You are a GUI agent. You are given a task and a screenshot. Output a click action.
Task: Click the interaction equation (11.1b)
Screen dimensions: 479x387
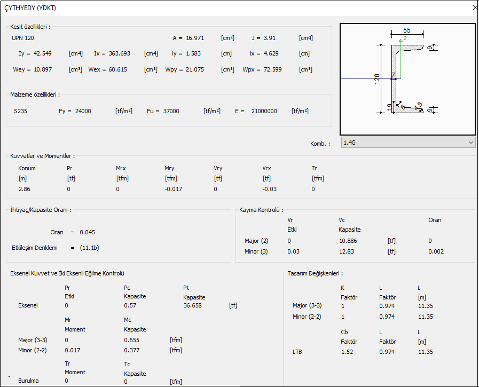point(89,248)
